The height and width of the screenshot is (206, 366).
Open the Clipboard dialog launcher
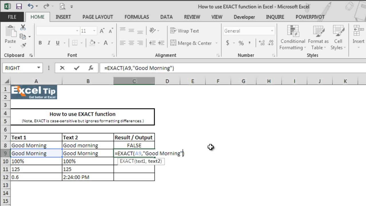(31, 55)
